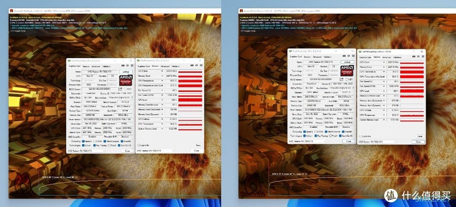The image size is (456, 207).
Task: Right screenshot: open CPU Temperature sensor dropdown arrow
Action: coord(384,115)
